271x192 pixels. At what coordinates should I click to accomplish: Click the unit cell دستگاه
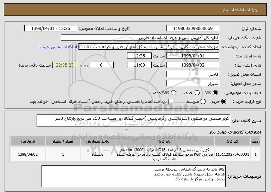click(97, 154)
